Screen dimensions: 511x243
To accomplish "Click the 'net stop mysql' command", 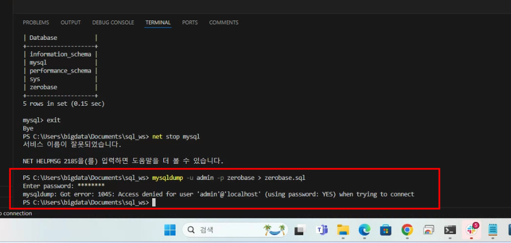I will coord(176,136).
